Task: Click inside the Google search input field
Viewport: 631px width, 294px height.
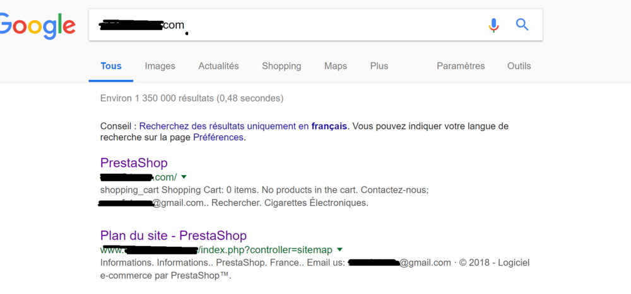Action: tap(315, 25)
